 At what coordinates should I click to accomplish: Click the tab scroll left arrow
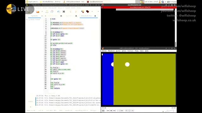45,16
